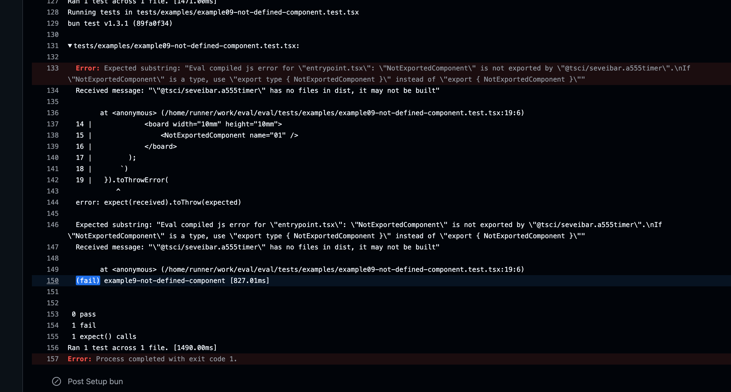The image size is (731, 392).
Task: Click the red Error label on line 133
Action: coord(88,68)
